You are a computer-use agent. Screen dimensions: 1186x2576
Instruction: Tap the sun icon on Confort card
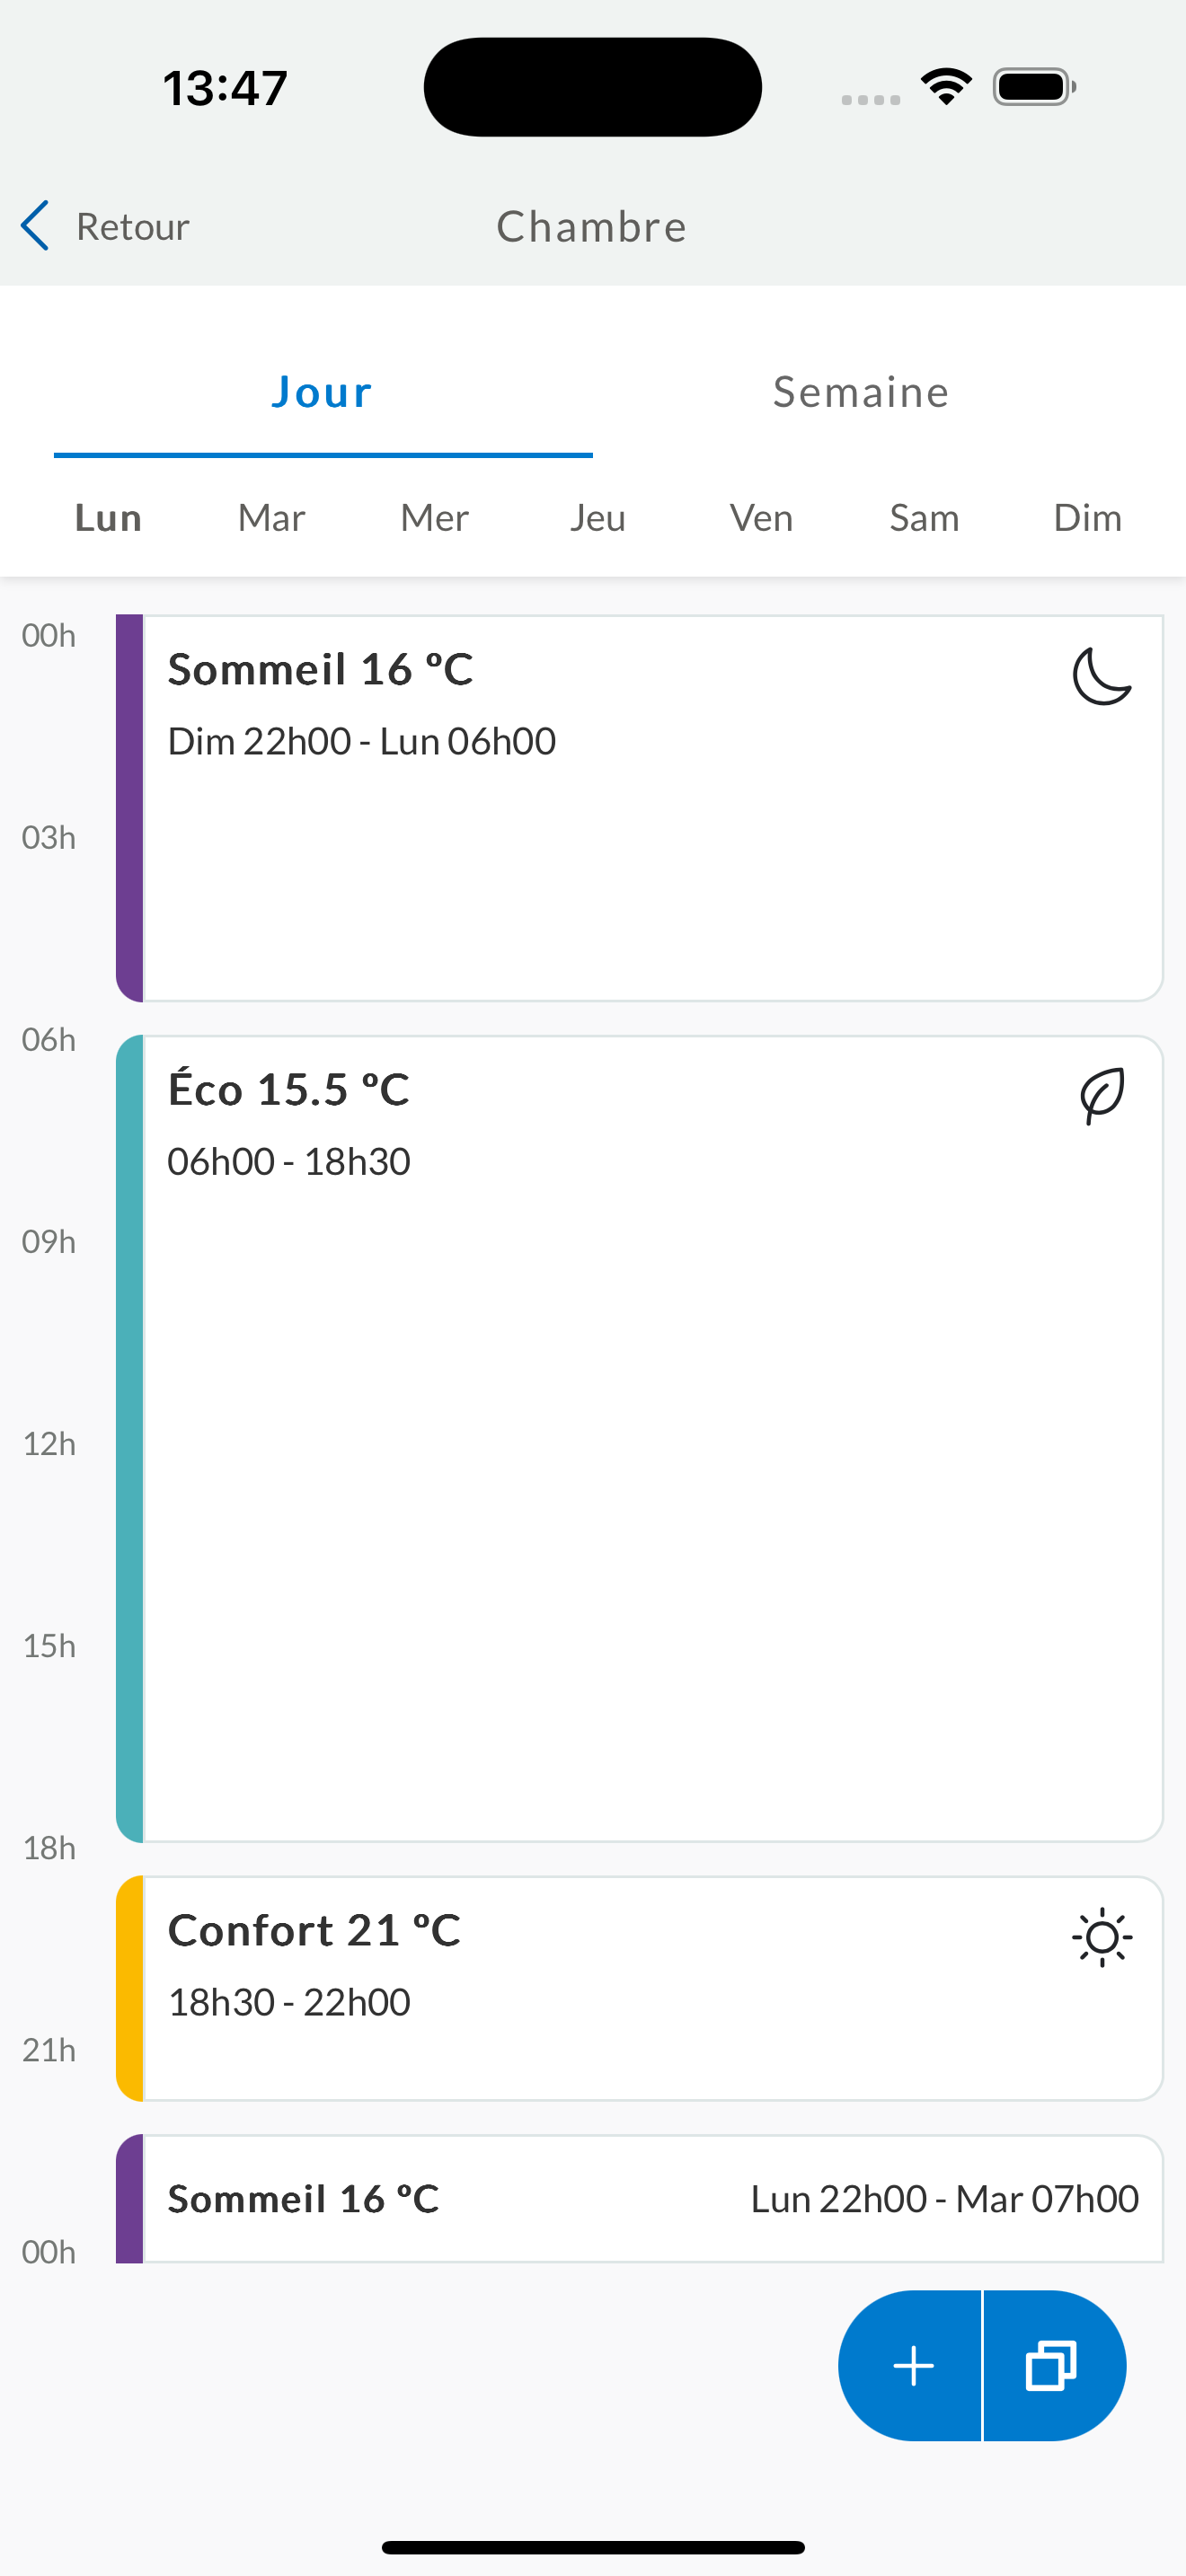click(1102, 1937)
